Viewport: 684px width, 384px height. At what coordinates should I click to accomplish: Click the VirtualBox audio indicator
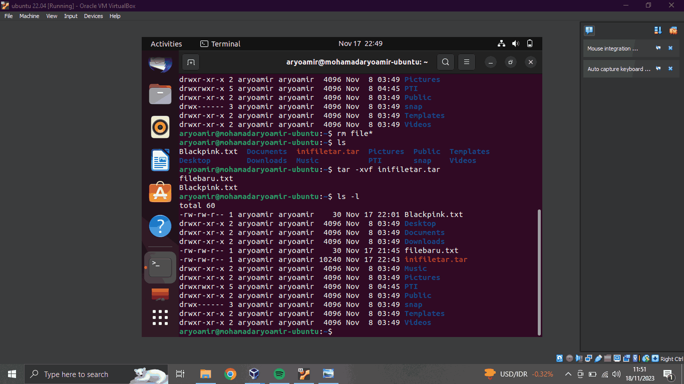click(x=579, y=358)
